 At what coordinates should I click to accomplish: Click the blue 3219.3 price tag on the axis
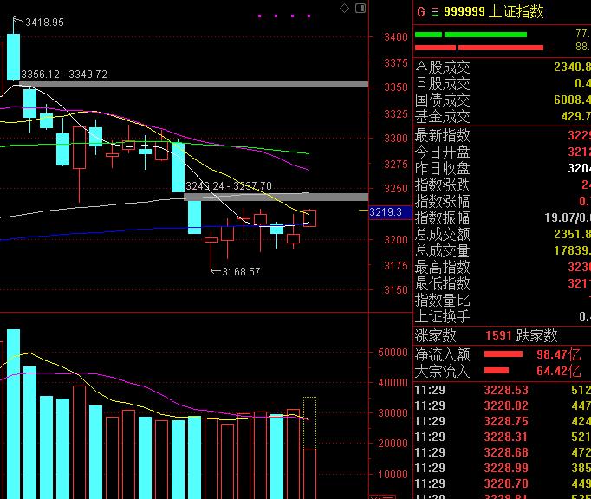pyautogui.click(x=390, y=212)
